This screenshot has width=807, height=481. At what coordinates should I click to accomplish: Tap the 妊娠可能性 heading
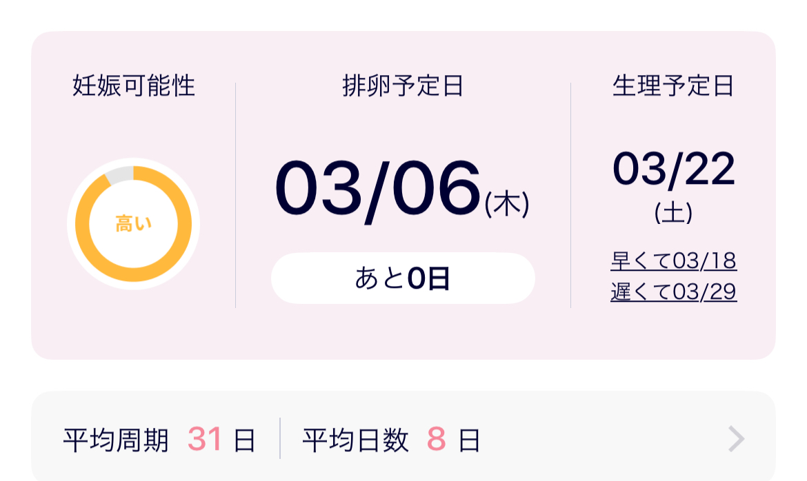pos(134,85)
